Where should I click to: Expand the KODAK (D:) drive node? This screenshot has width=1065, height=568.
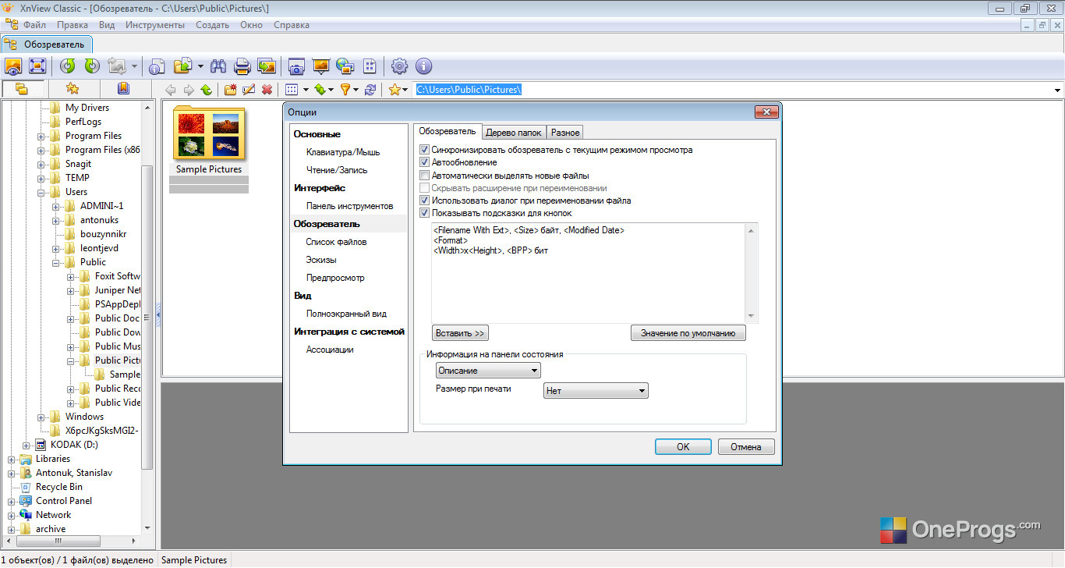pos(27,445)
